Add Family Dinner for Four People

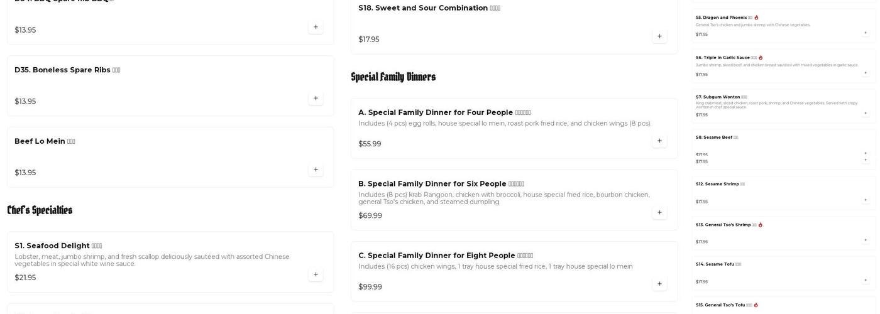coord(659,141)
